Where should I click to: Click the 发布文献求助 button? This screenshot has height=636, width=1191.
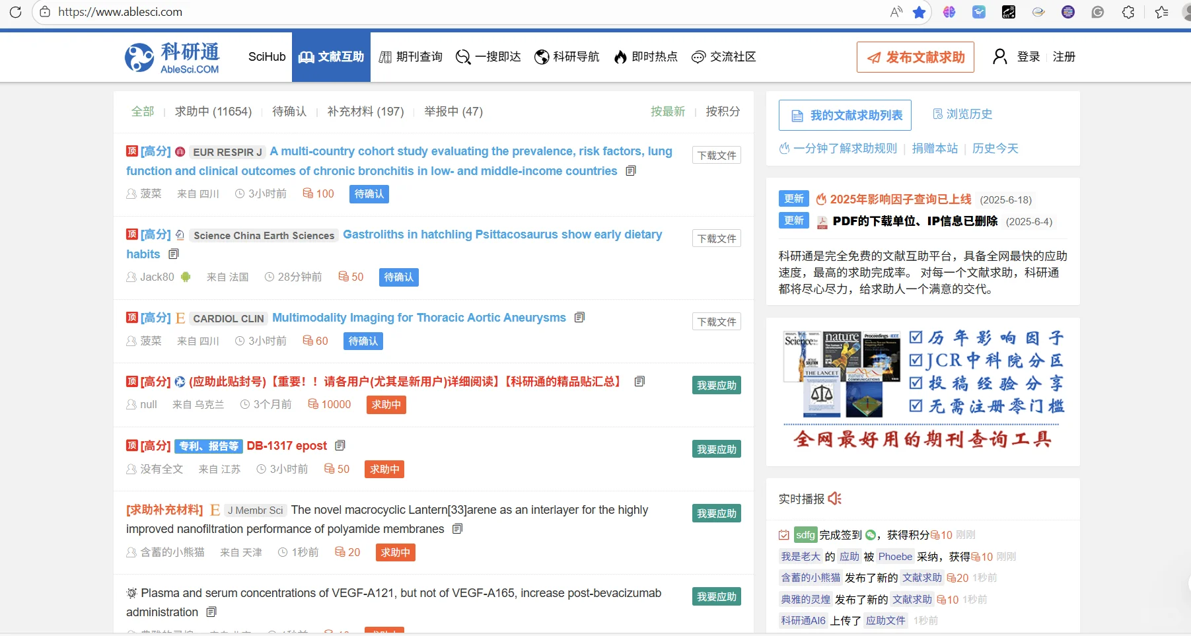tap(916, 57)
